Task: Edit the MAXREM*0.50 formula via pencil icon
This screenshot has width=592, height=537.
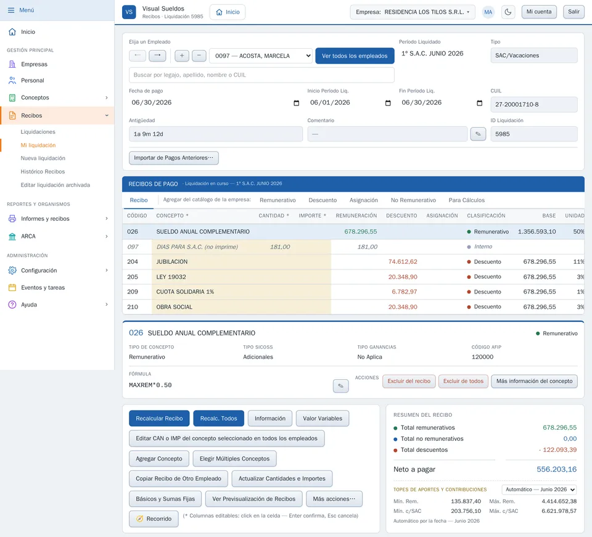Action: [340, 386]
